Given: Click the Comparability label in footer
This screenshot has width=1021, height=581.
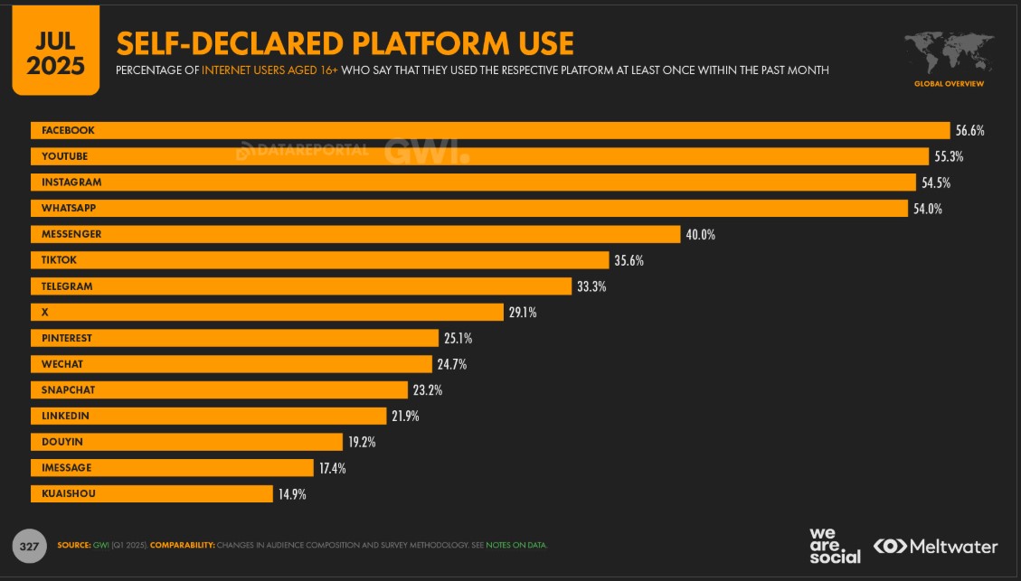Looking at the screenshot, I should point(183,545).
